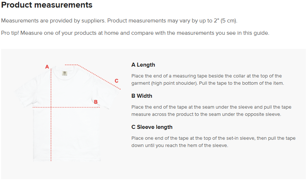Click the B Width heading
This screenshot has width=308, height=181.
(x=142, y=96)
